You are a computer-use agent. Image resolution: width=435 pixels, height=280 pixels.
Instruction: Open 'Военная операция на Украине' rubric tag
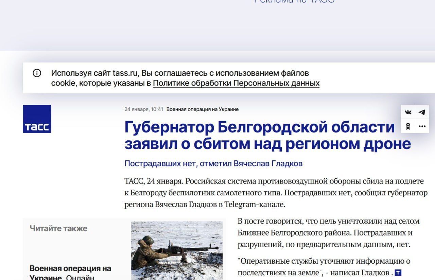(x=202, y=109)
